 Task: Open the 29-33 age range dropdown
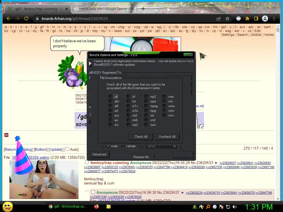[161, 146]
